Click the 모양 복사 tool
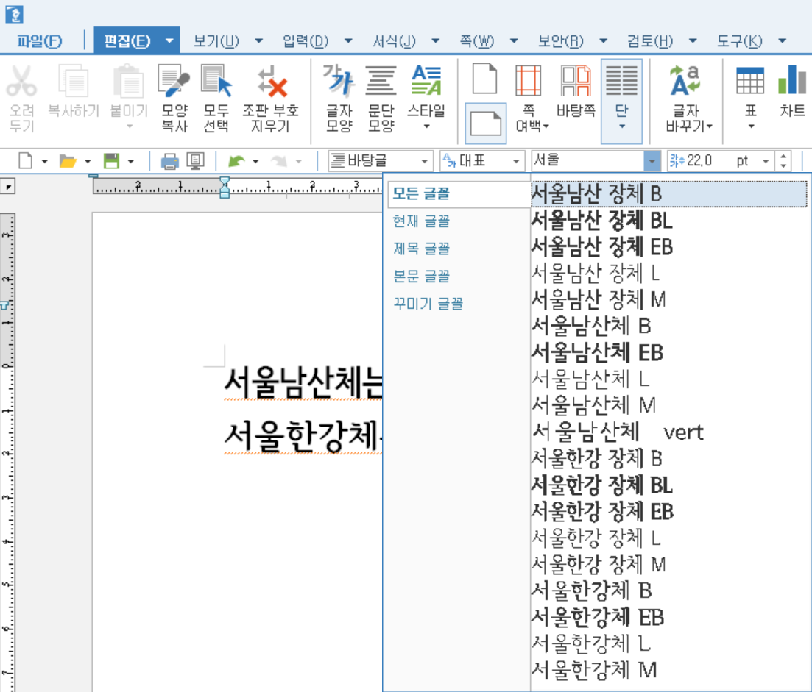The width and height of the screenshot is (812, 692). [174, 96]
